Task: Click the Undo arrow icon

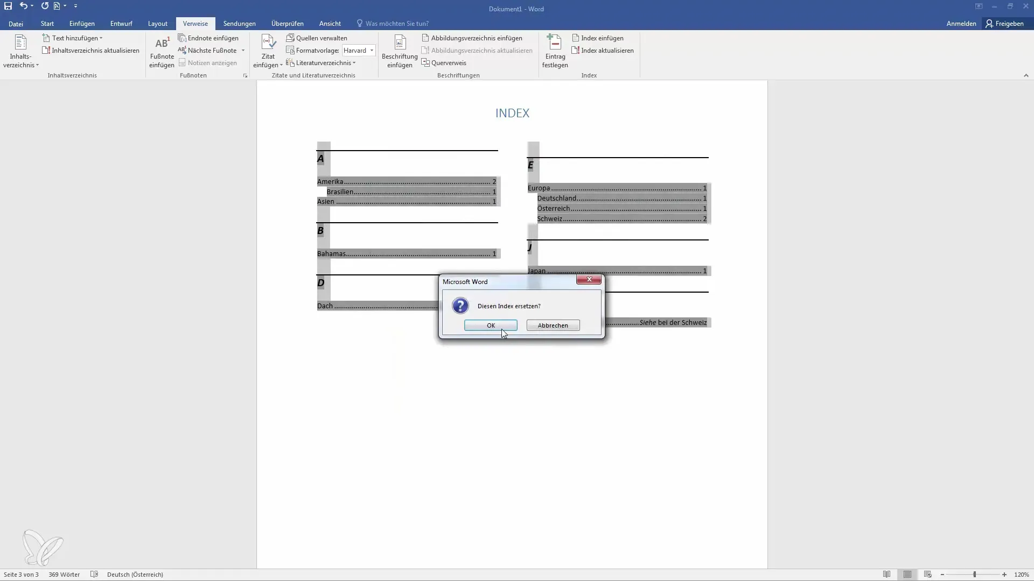Action: point(23,6)
